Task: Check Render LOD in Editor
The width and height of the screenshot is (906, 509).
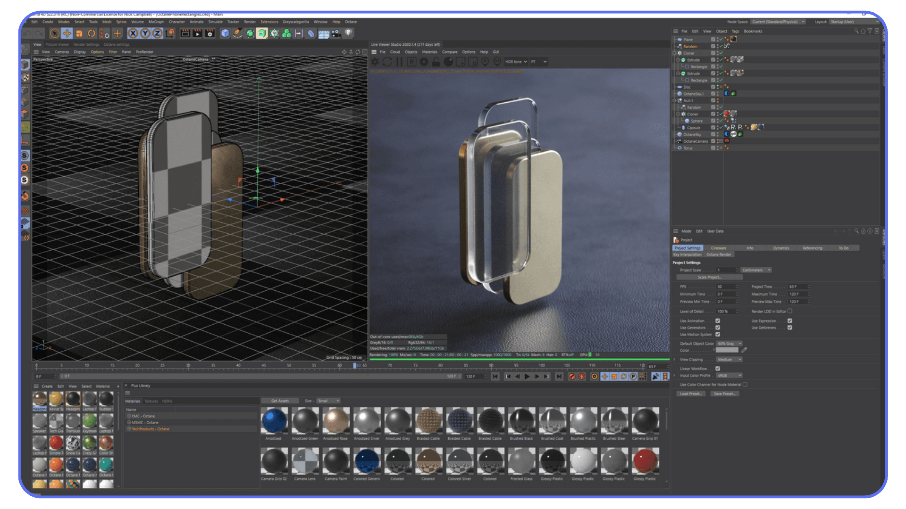Action: (x=789, y=311)
